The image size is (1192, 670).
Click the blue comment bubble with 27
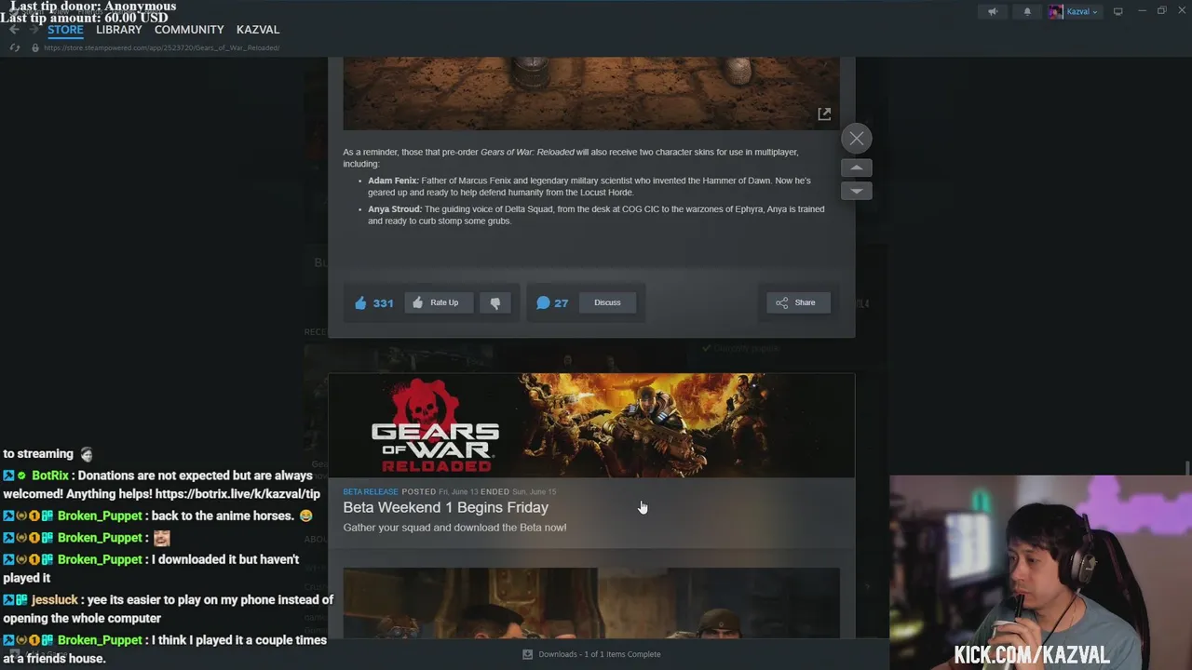pyautogui.click(x=552, y=302)
